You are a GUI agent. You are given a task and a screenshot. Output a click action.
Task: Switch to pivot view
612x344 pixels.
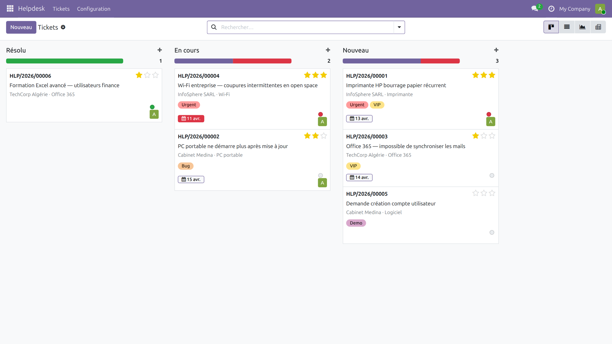598,27
